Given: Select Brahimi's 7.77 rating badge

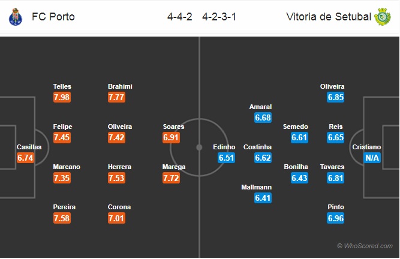Looking at the screenshot, I should point(116,97).
